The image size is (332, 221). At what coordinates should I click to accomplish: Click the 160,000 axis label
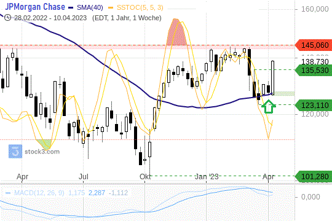click(315, 9)
